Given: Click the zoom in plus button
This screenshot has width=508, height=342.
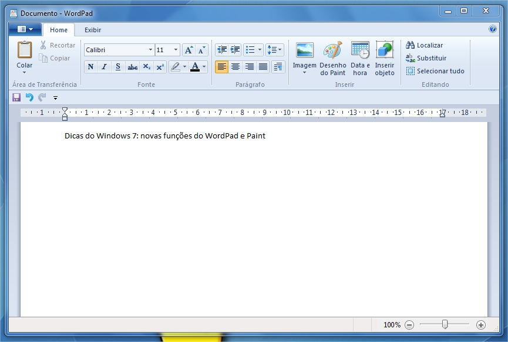Looking at the screenshot, I should click(480, 324).
